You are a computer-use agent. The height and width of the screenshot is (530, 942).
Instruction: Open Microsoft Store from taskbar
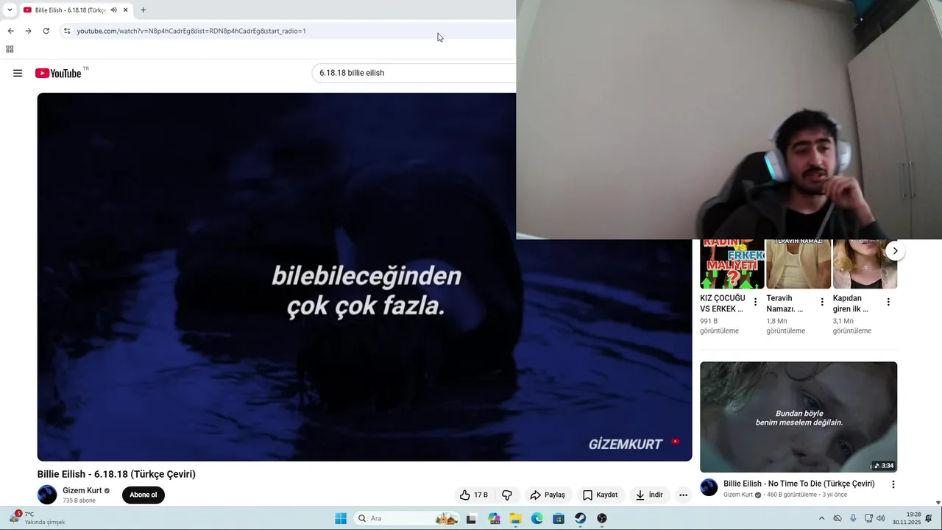pos(559,518)
